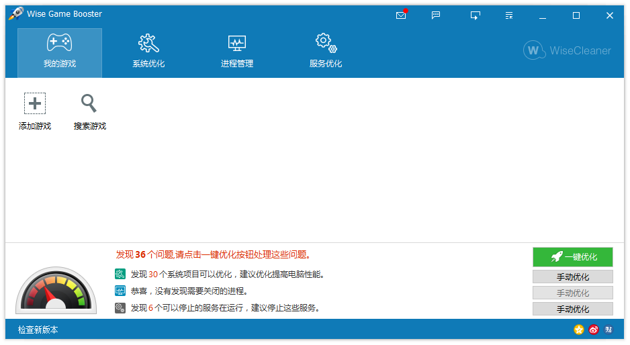Click the blue Tieba 贴 icon
Image resolution: width=630 pixels, height=345 pixels.
click(609, 330)
